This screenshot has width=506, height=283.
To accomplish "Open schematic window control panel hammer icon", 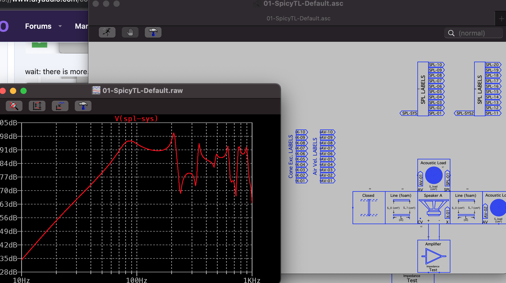I will 153,32.
